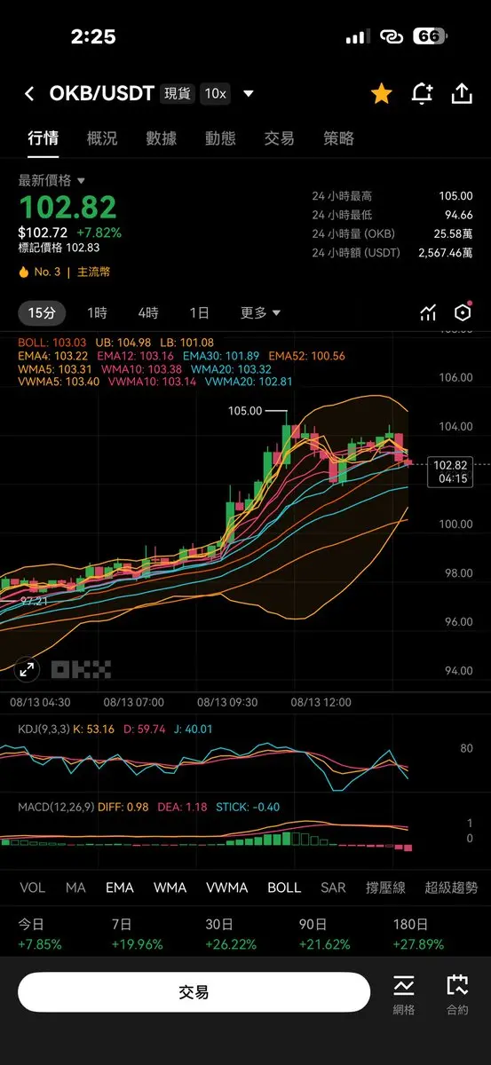This screenshot has height=1065, width=491.
Task: Toggle the 超級趨勢 indicator
Action: 451,887
